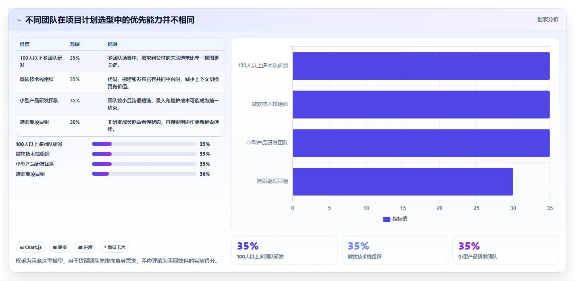Click the 小型产品研发团队 chart axis label
The width and height of the screenshot is (575, 281).
tap(268, 143)
